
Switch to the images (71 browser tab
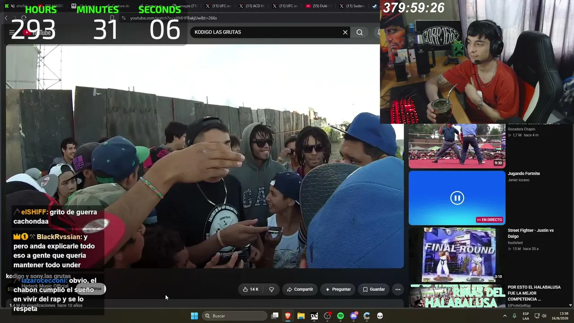pos(185,6)
